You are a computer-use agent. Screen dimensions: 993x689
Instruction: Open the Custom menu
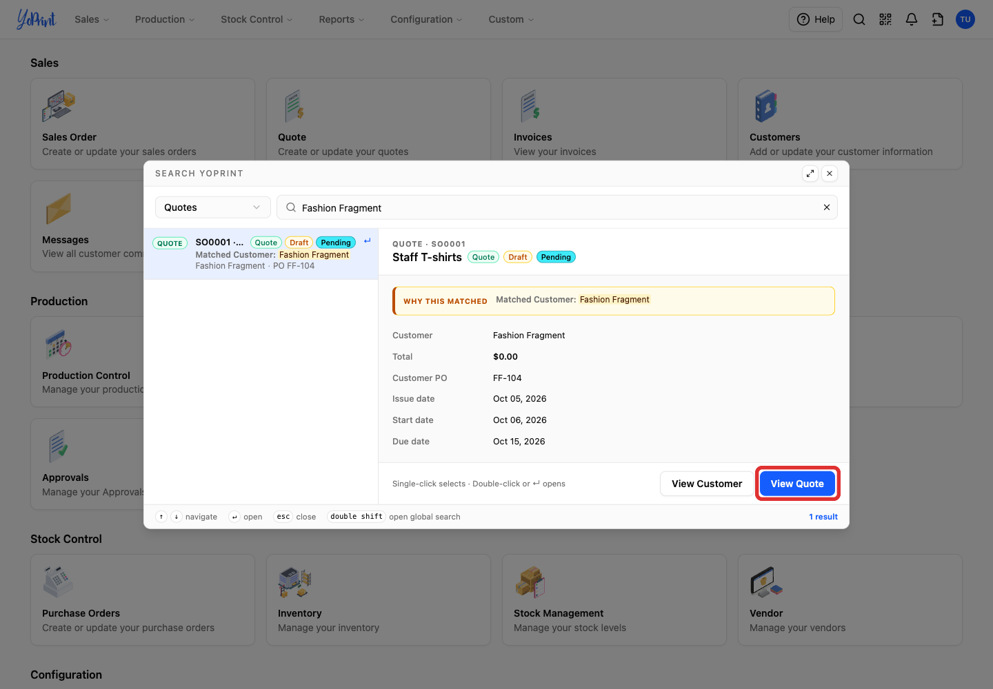pyautogui.click(x=511, y=19)
